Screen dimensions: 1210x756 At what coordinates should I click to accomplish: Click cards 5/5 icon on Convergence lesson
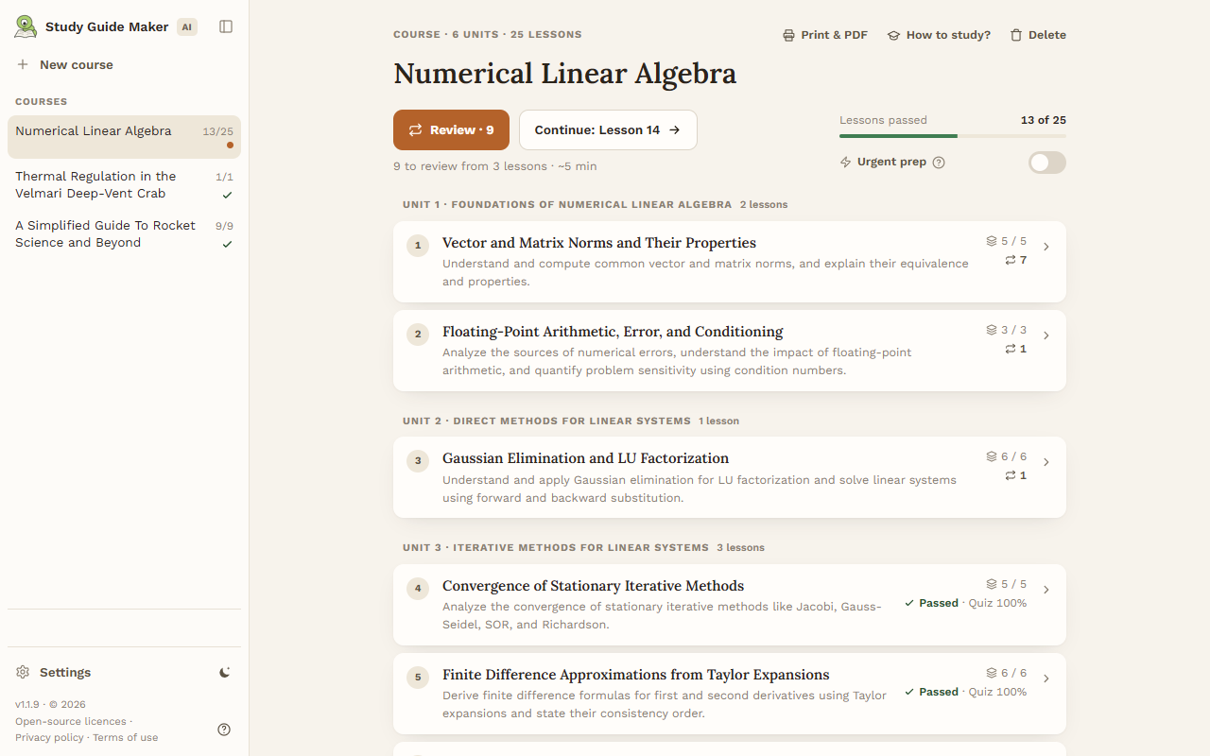coord(992,584)
